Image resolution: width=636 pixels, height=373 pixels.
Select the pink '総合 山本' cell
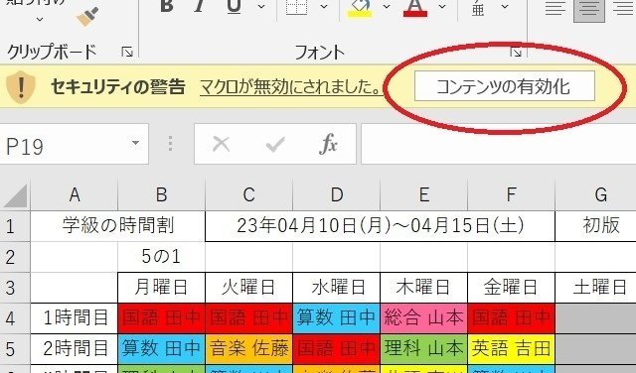424,318
